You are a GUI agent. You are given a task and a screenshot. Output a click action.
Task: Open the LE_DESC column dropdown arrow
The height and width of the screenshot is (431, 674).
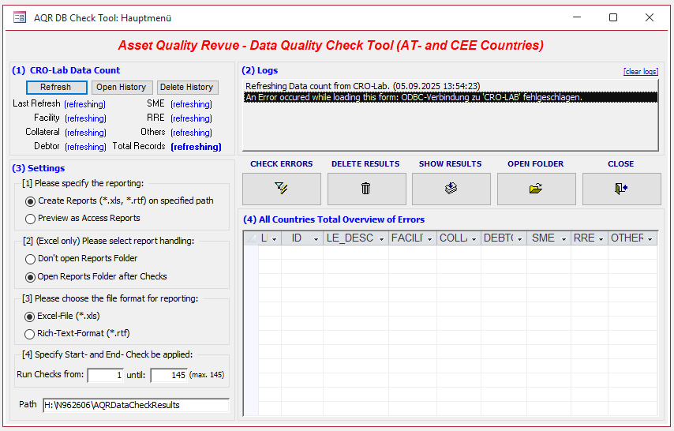point(380,238)
